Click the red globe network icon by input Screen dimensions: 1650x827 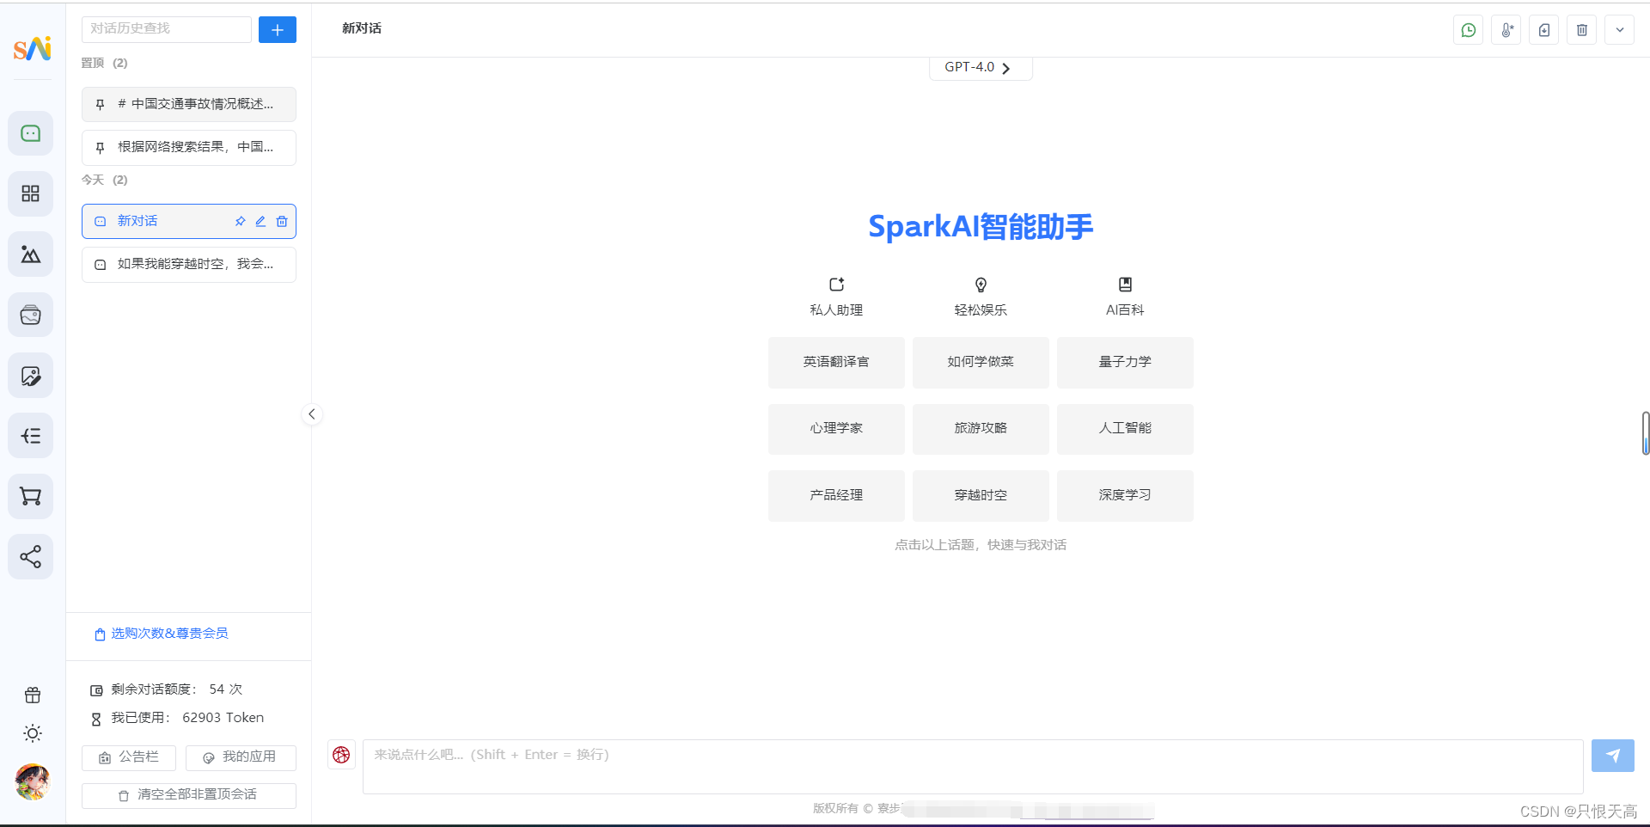341,755
